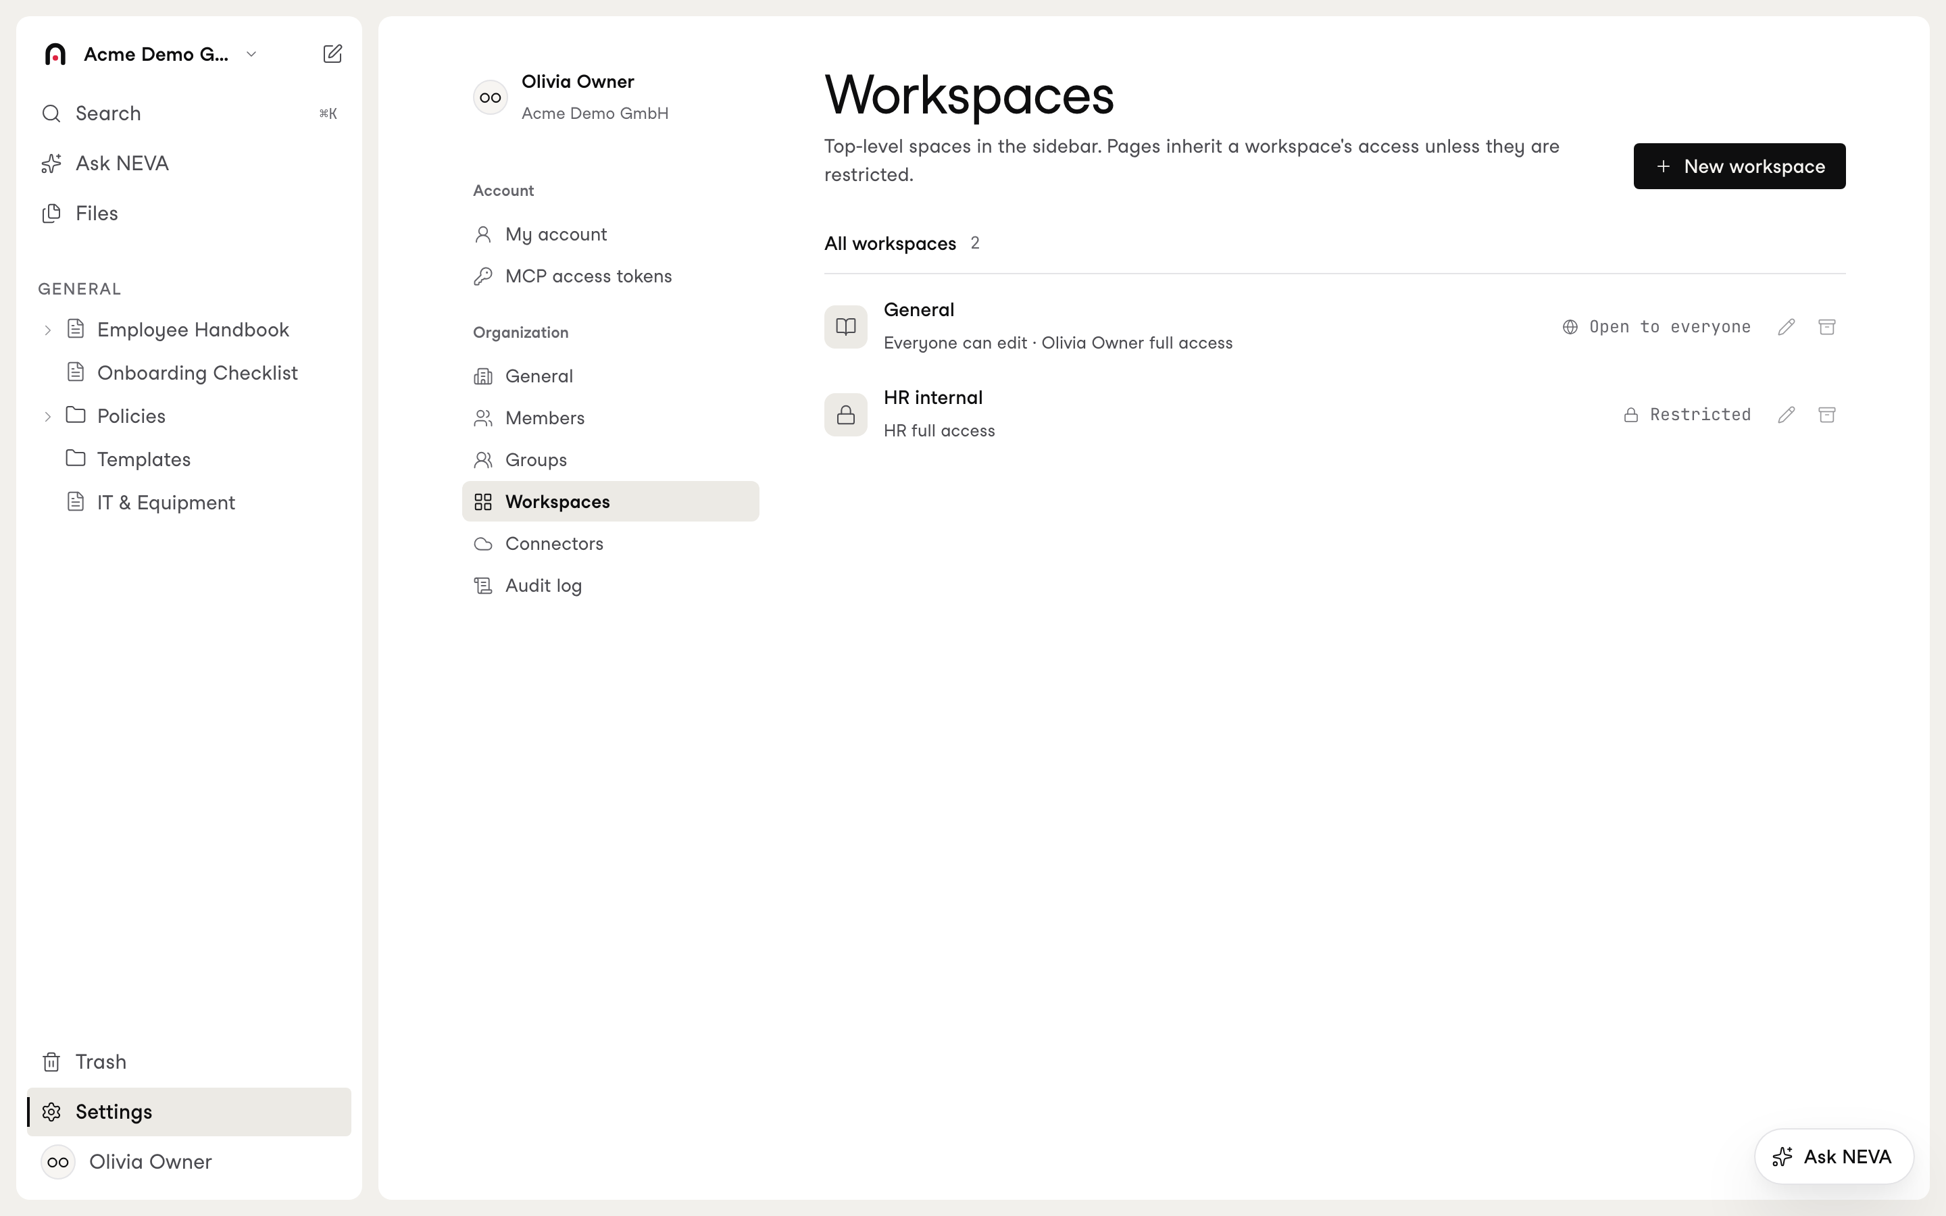This screenshot has height=1216, width=1946.
Task: Edit the General workspace pencil icon
Action: (1786, 326)
